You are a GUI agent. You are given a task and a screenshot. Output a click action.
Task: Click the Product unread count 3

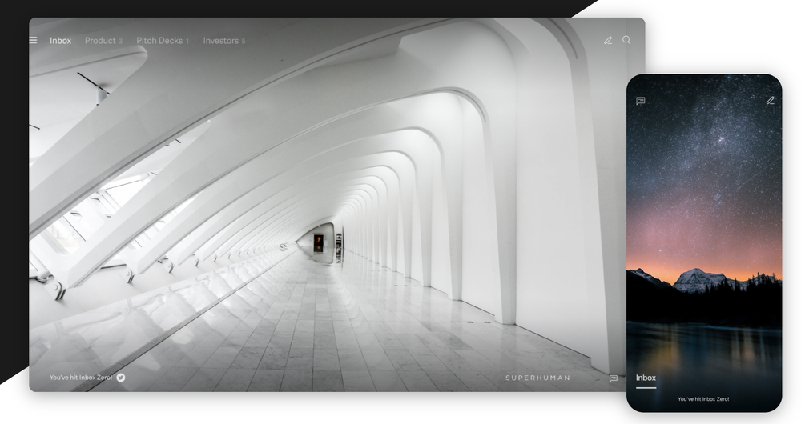[x=121, y=42]
